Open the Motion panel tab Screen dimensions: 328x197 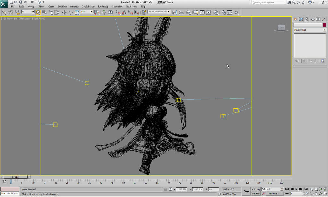tap(313, 19)
